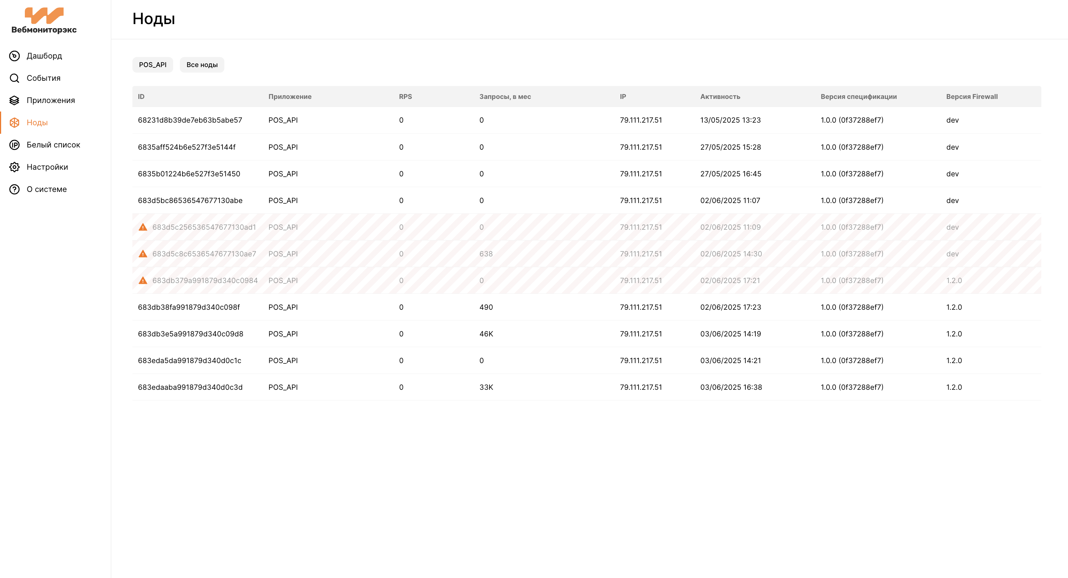Image resolution: width=1068 pixels, height=578 pixels.
Task: Click the Вебмониторэкс logo
Action: point(44,20)
